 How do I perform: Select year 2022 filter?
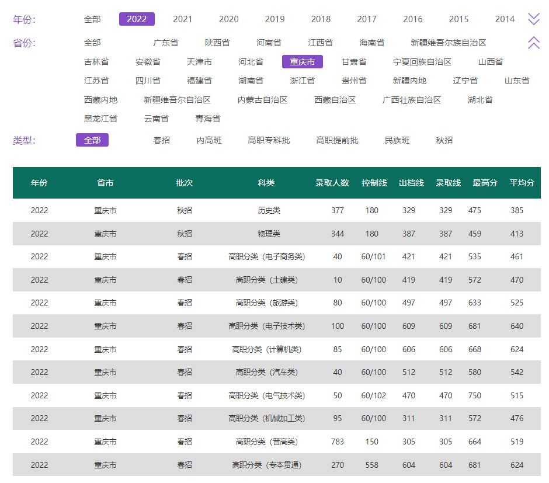pos(137,19)
